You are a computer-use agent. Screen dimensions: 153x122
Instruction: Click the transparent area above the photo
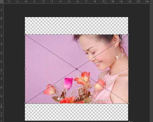[76, 26]
